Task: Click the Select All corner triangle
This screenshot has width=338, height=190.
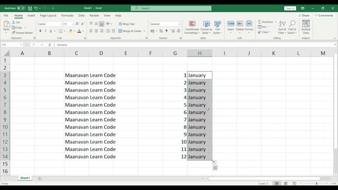Action: pos(6,53)
